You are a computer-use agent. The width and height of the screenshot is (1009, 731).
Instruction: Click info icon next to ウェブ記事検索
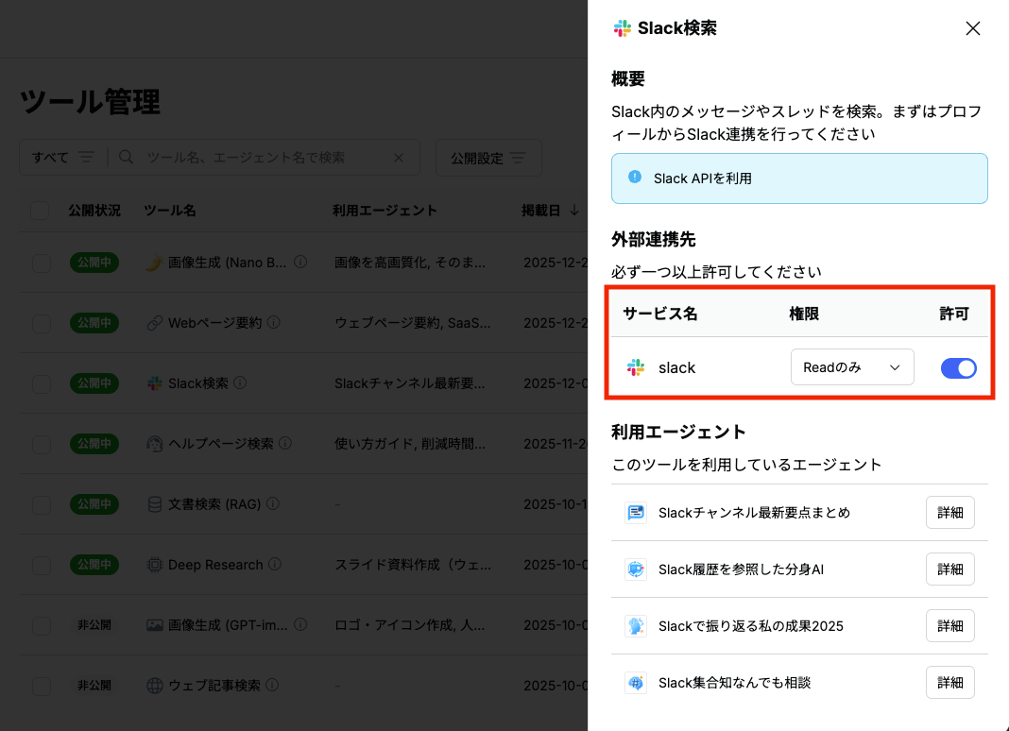coord(272,686)
